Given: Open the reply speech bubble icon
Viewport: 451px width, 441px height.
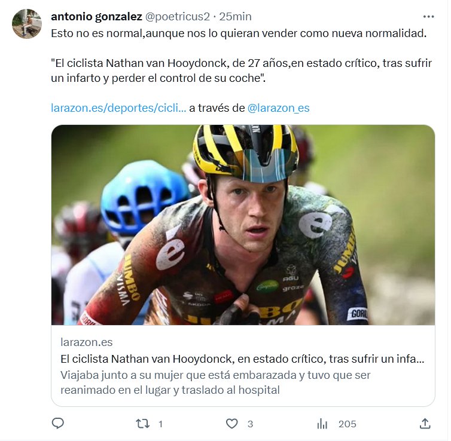Looking at the screenshot, I should [58, 424].
